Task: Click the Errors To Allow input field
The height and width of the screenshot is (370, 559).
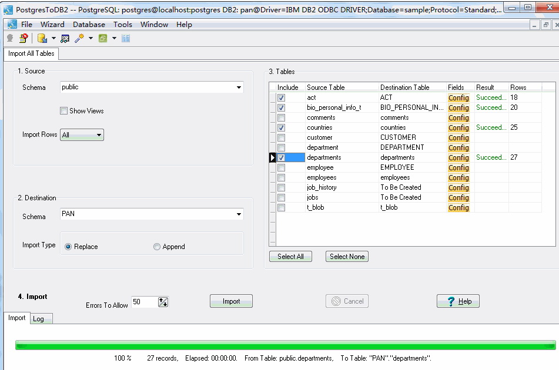Action: coord(144,302)
